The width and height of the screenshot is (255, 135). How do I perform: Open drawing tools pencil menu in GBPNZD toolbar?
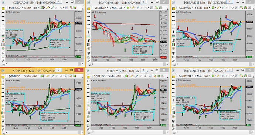(x=219, y=76)
